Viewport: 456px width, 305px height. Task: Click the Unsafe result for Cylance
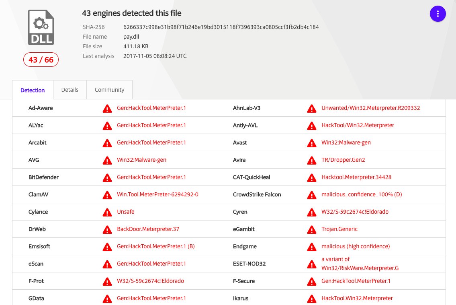(126, 212)
